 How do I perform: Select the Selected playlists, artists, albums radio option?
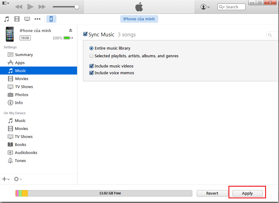[91, 56]
